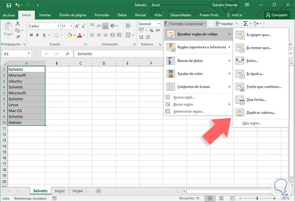
Task: Click the thousands separator 000 icon
Action: (x=158, y=30)
